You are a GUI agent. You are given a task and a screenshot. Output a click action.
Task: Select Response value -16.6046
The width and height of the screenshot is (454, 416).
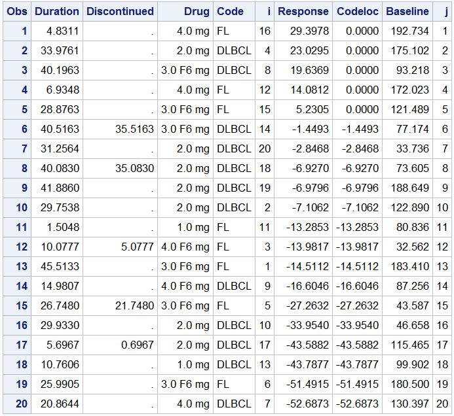click(x=307, y=286)
